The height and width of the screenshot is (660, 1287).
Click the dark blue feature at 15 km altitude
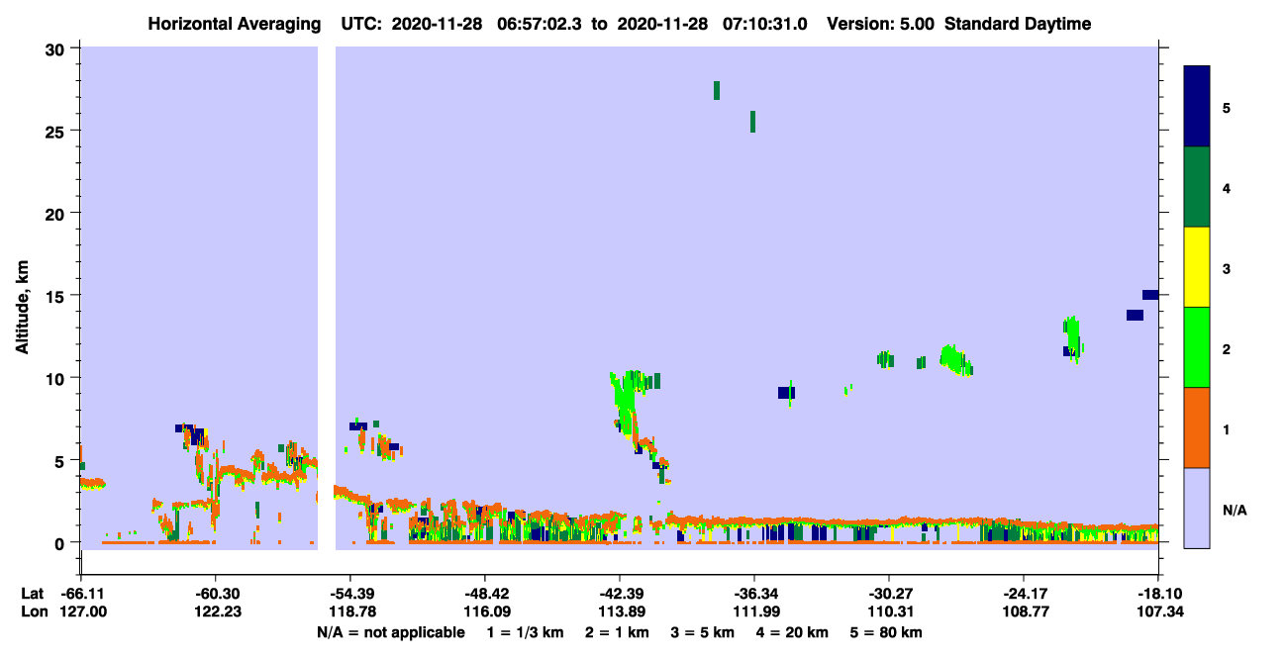point(1150,295)
